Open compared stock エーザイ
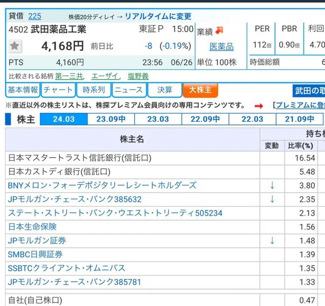Viewport: 325px width, 306px height. [x=105, y=76]
